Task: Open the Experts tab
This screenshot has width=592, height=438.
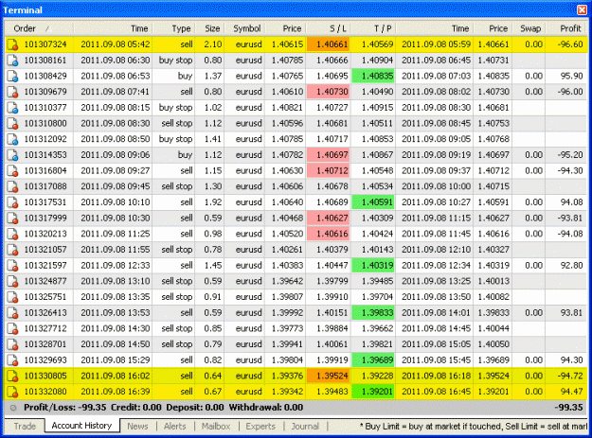Action: (x=260, y=427)
